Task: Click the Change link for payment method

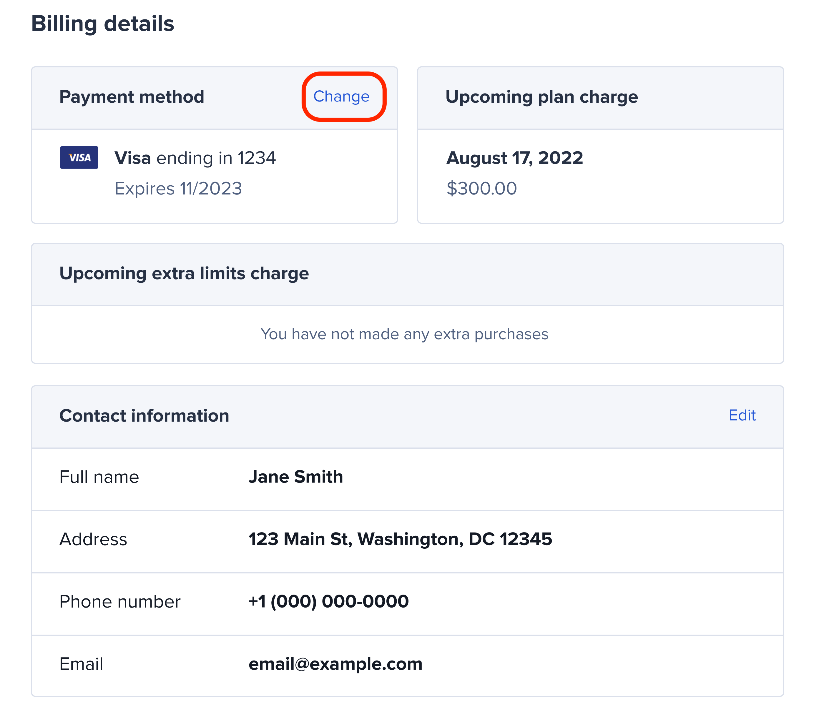Action: pos(341,97)
